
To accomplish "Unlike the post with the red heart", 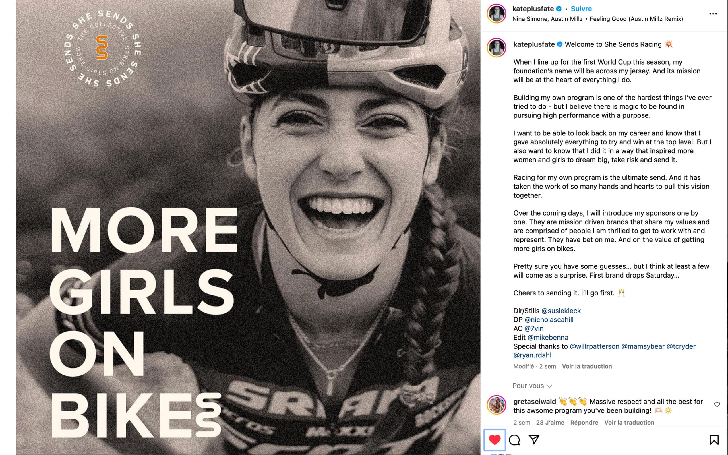I will (495, 440).
